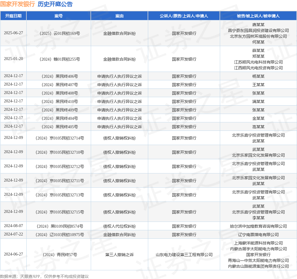Click '张某某' in the 黑民终408号 row

pos(258,93)
